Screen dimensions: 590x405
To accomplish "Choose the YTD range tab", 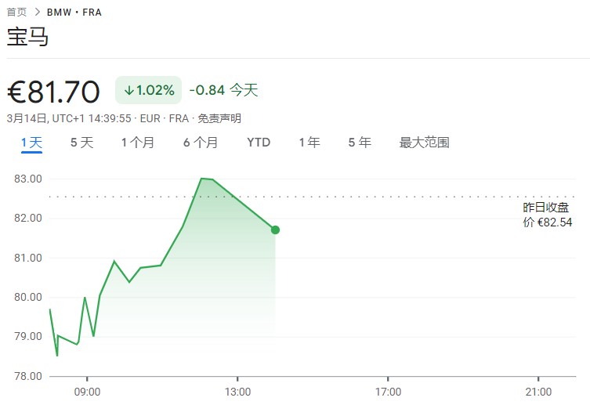I will click(259, 143).
